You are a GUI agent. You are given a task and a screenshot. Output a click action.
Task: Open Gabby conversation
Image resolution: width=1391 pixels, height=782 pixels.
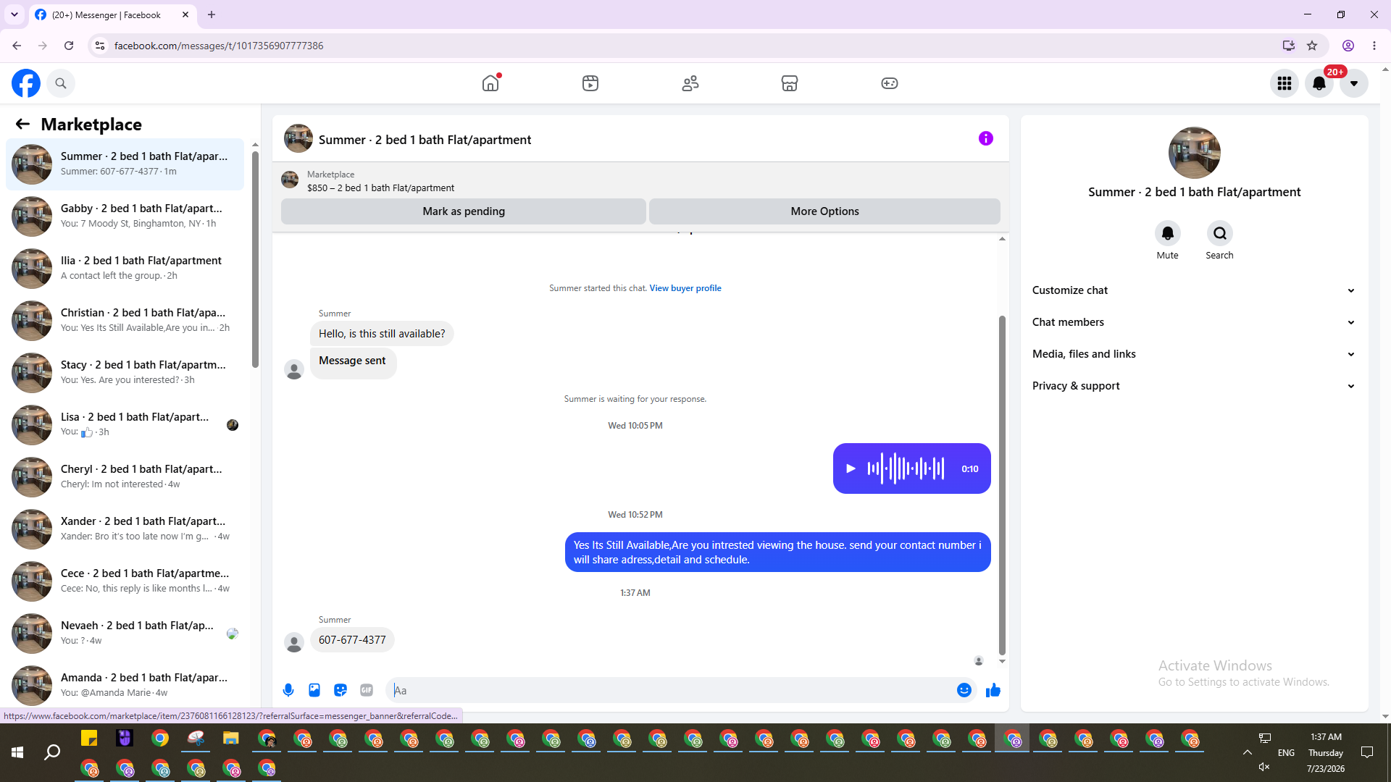125,216
